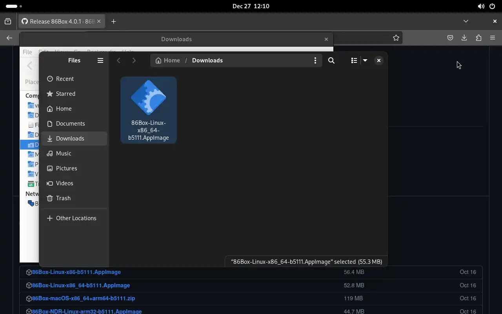Select Downloads in the Files sidebar
The image size is (502, 314).
click(74, 139)
